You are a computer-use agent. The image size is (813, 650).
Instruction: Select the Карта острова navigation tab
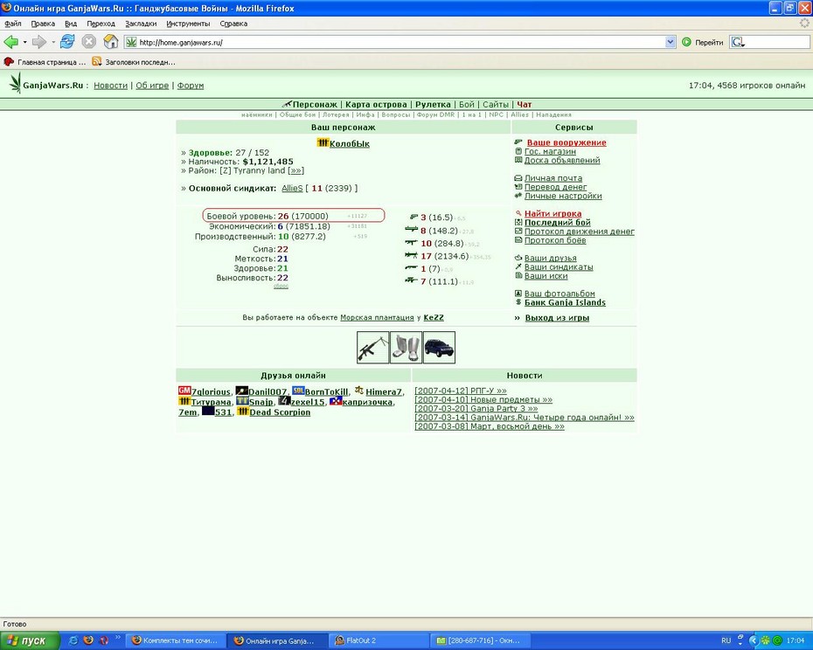click(x=376, y=105)
